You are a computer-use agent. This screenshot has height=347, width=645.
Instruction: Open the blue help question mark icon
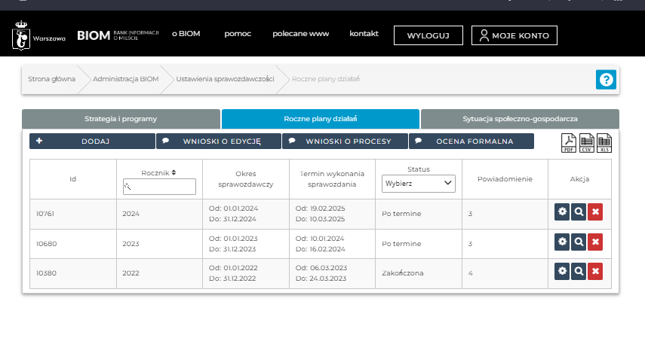point(606,79)
